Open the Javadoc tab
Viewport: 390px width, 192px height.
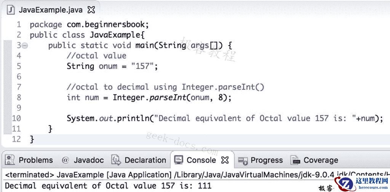(x=88, y=160)
